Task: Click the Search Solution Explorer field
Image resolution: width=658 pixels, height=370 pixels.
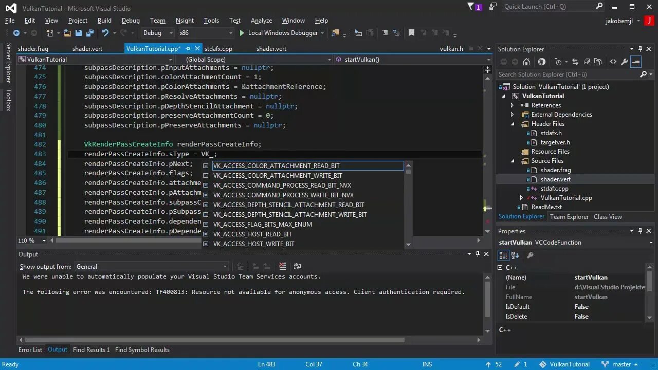Action: coord(568,75)
